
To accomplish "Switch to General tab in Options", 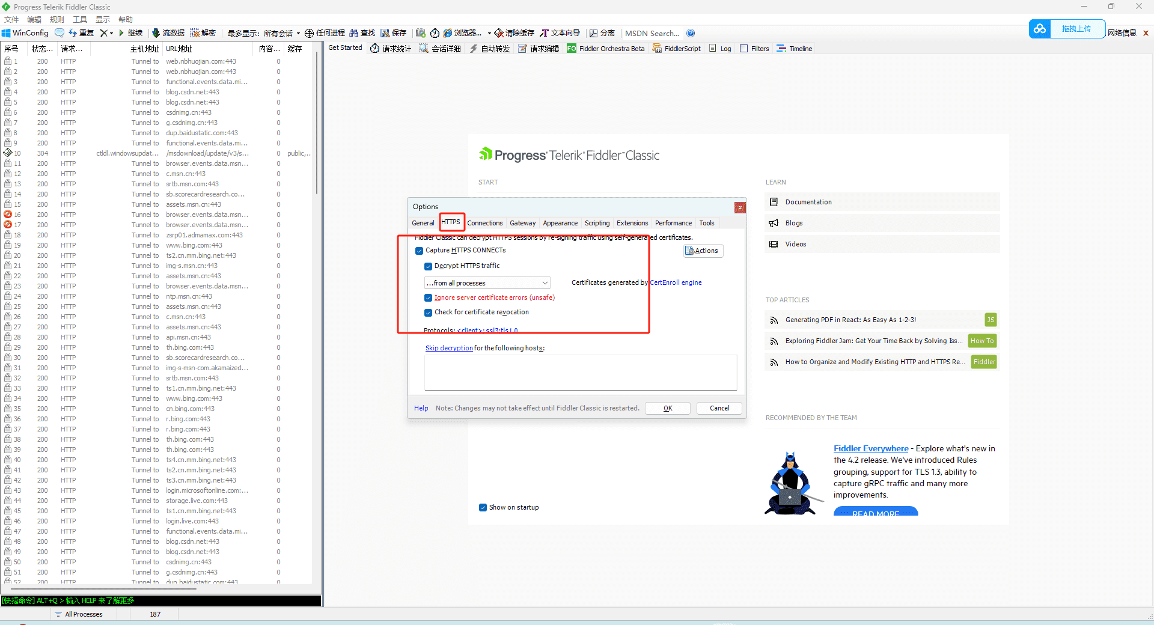I will (423, 223).
